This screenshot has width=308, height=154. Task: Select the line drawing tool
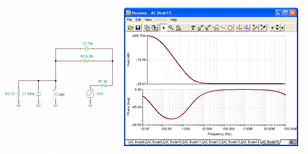[x=223, y=28]
